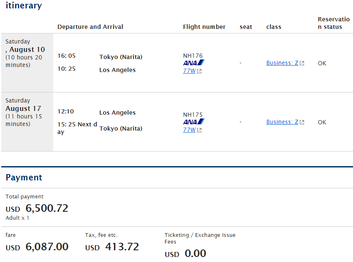353x262 pixels.
Task: Click the external-link icon beside NH175 77W
Action: [x=199, y=130]
